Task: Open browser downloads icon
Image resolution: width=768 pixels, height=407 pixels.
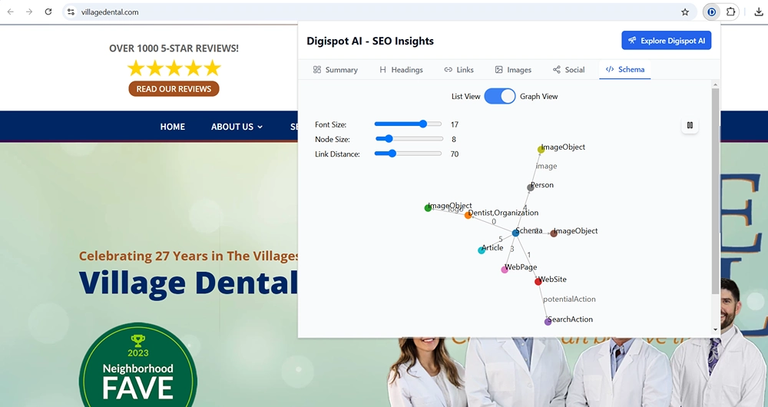Action: (x=759, y=12)
